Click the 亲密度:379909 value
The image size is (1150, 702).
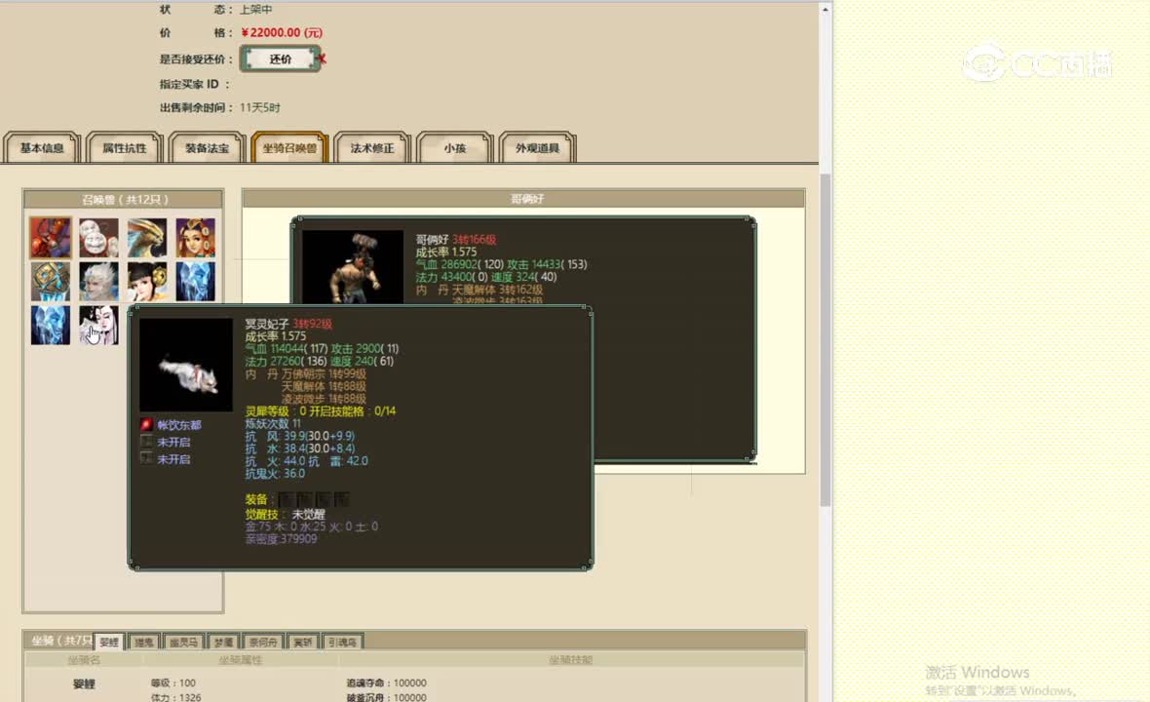click(281, 538)
